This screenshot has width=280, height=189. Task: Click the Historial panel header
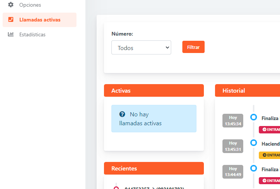247,90
